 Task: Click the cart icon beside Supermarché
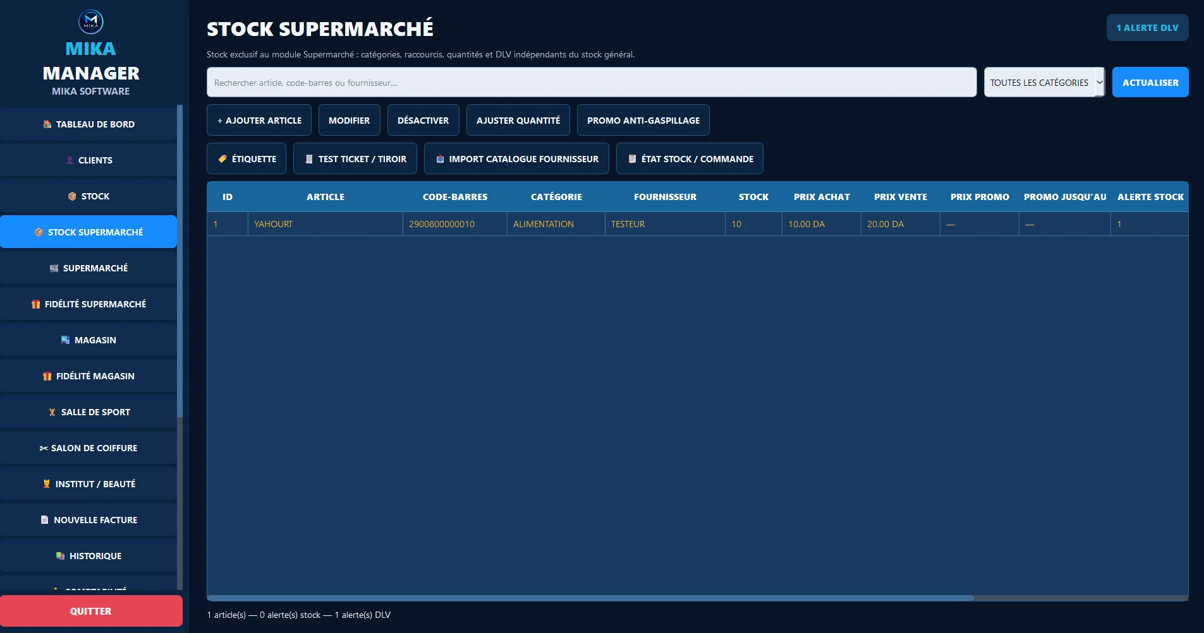pos(54,268)
